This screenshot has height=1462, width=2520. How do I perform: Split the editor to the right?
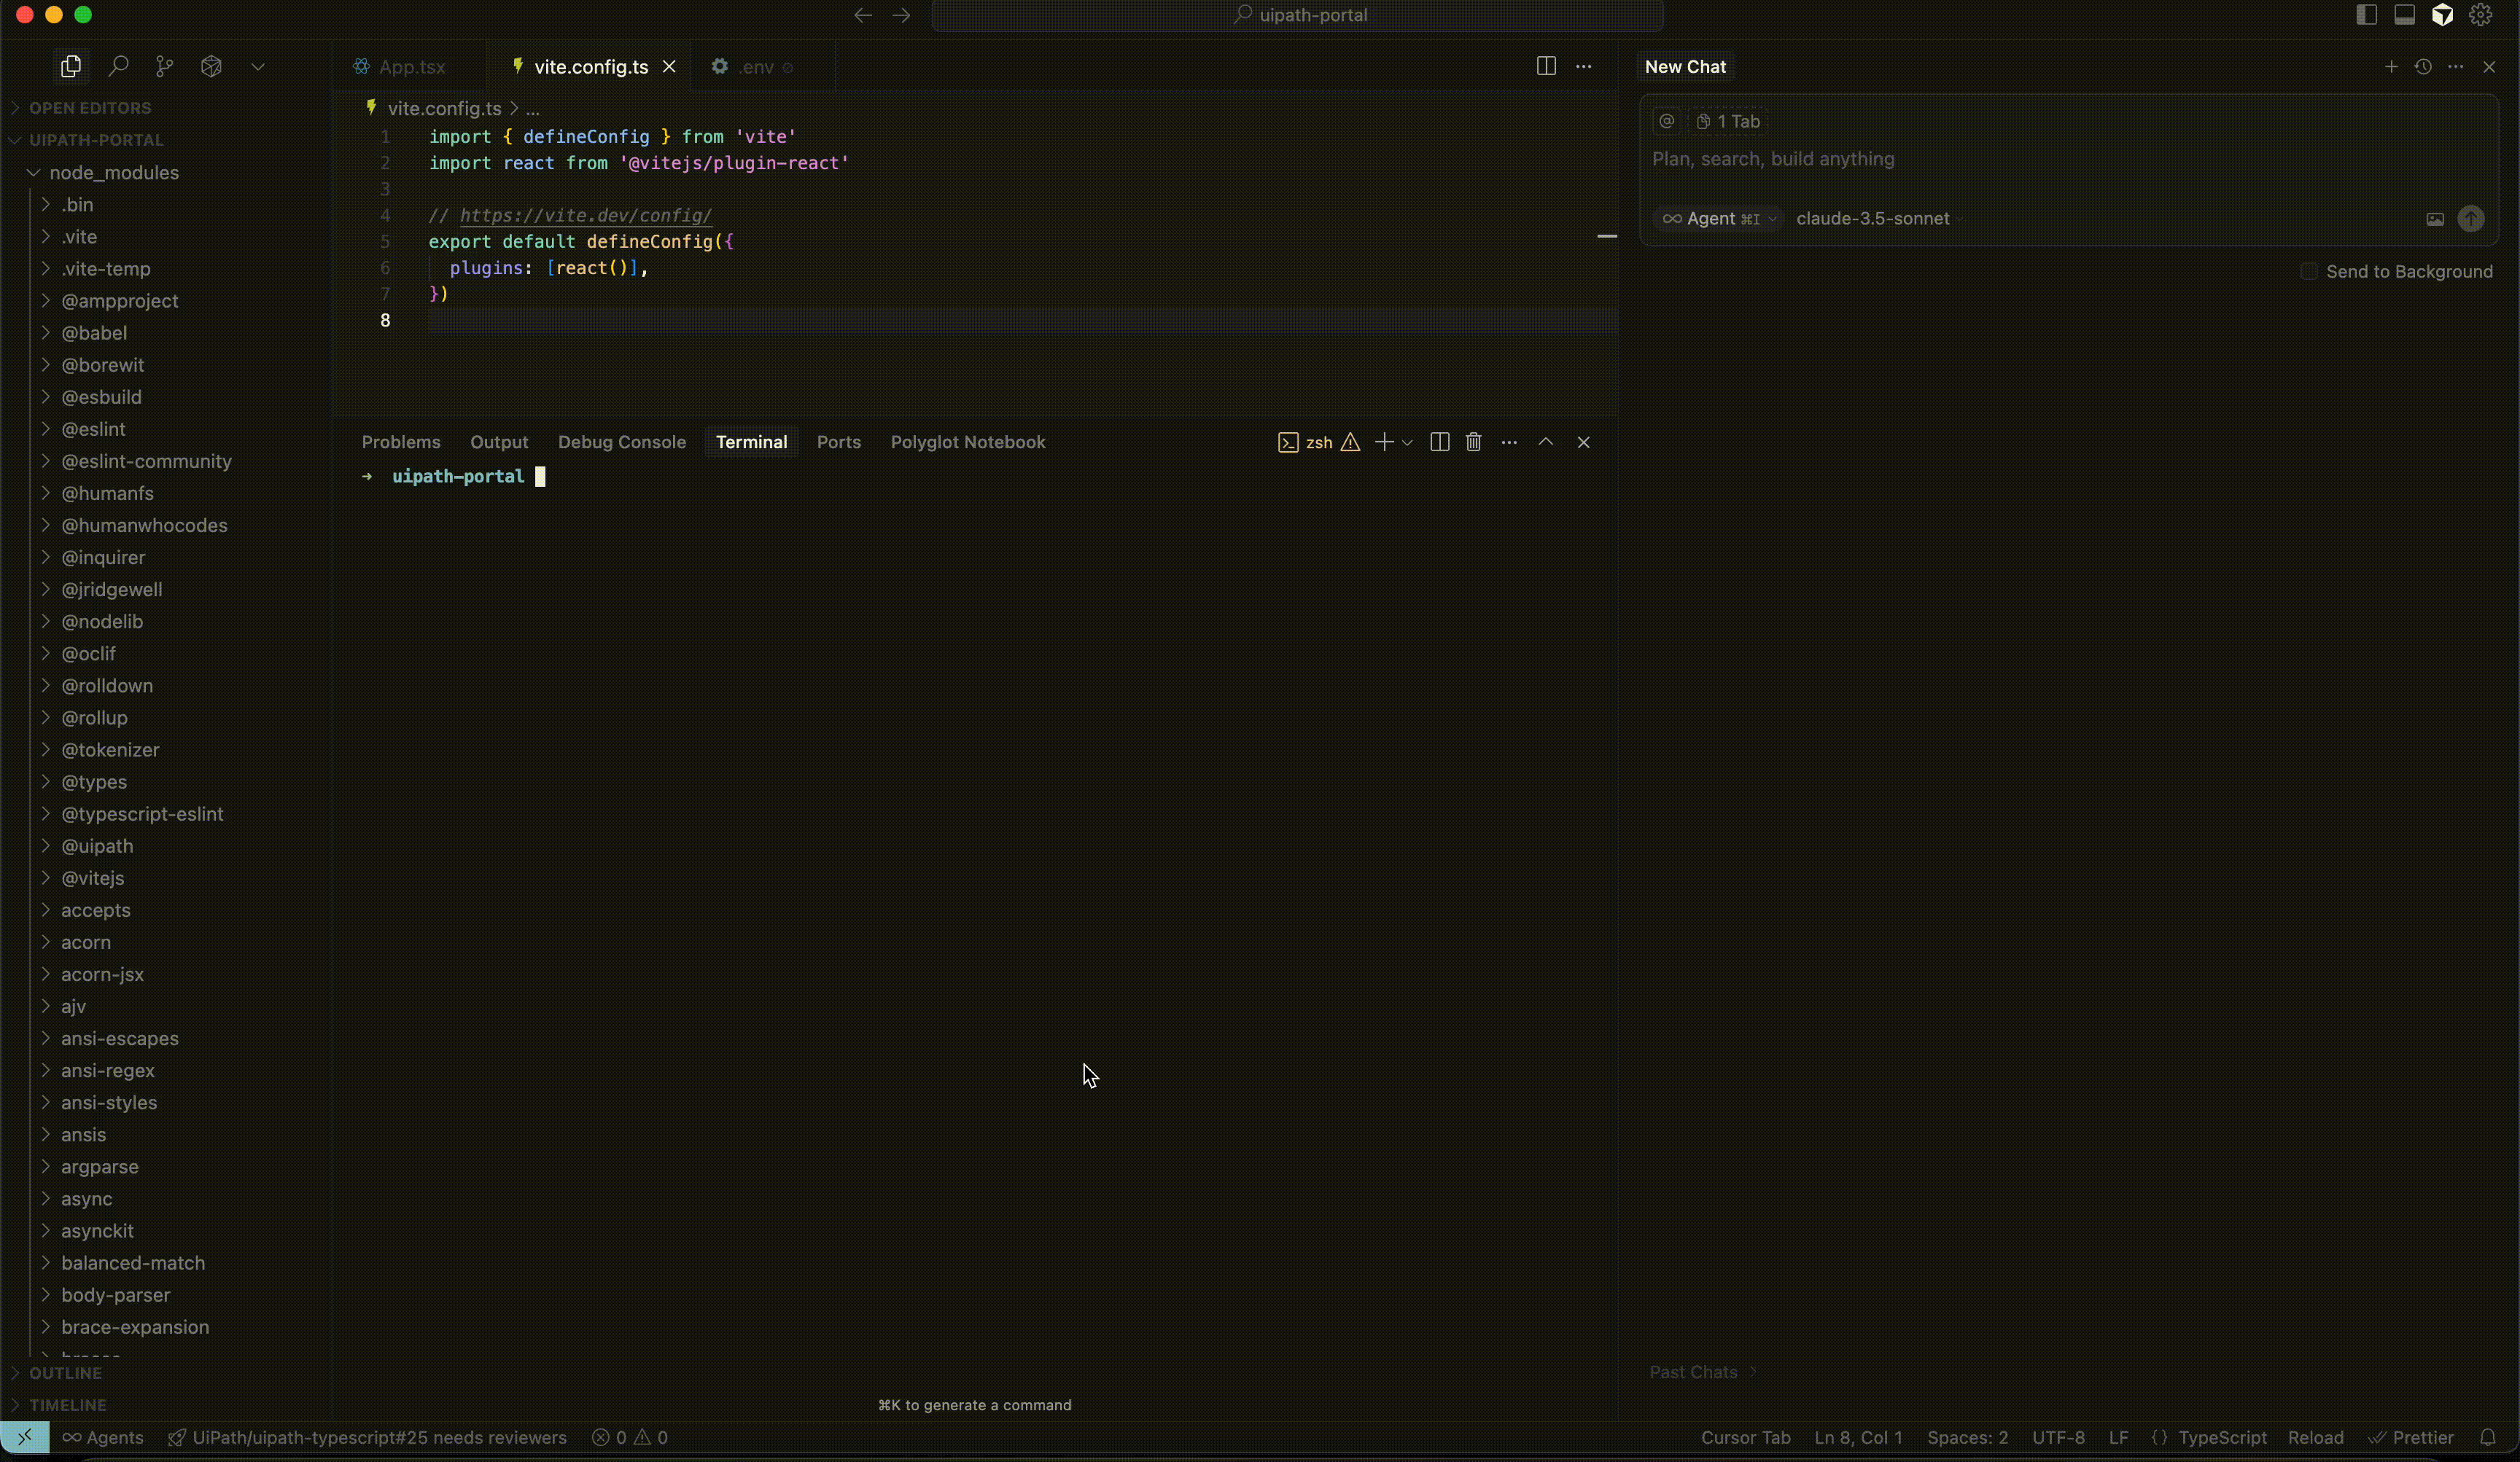(1545, 66)
